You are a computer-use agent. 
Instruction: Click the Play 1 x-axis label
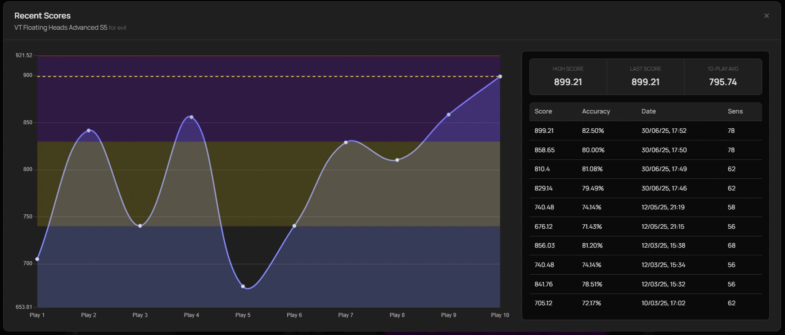tap(37, 315)
